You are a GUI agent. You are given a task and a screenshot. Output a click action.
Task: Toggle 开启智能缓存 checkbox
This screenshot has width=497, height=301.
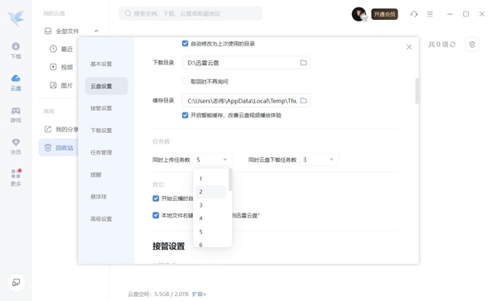pyautogui.click(x=185, y=115)
